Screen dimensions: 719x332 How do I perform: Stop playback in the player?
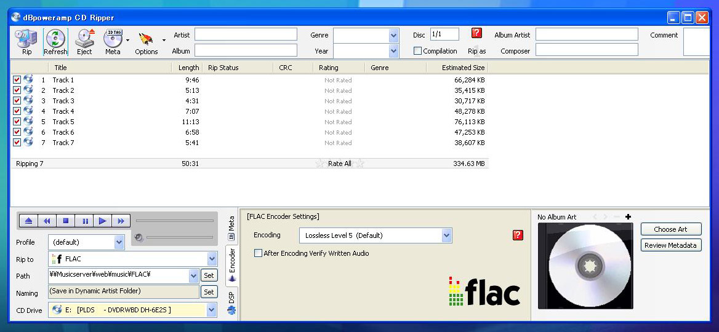coord(66,221)
